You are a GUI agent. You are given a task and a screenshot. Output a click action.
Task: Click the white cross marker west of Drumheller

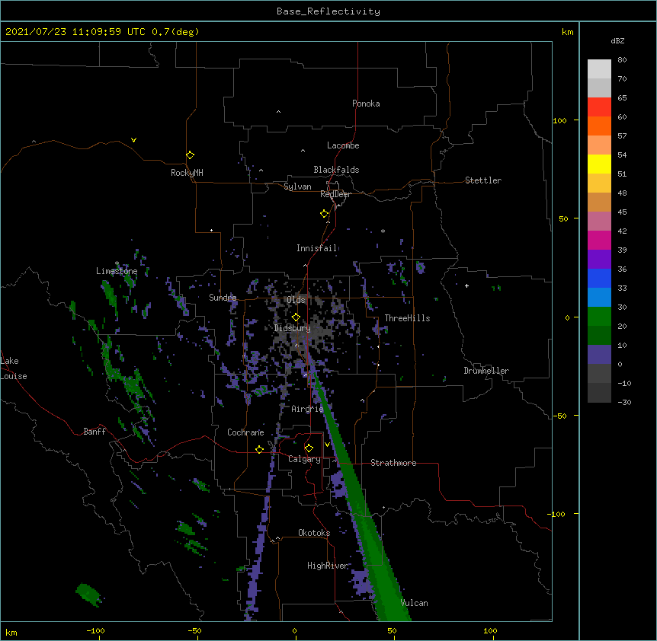466,285
